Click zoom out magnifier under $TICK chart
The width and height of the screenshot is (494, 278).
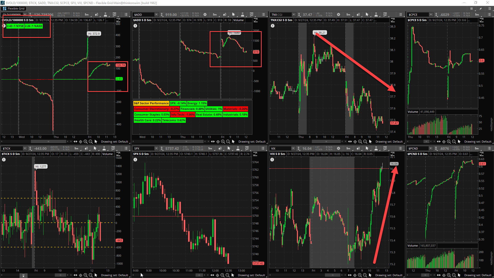[91, 275]
